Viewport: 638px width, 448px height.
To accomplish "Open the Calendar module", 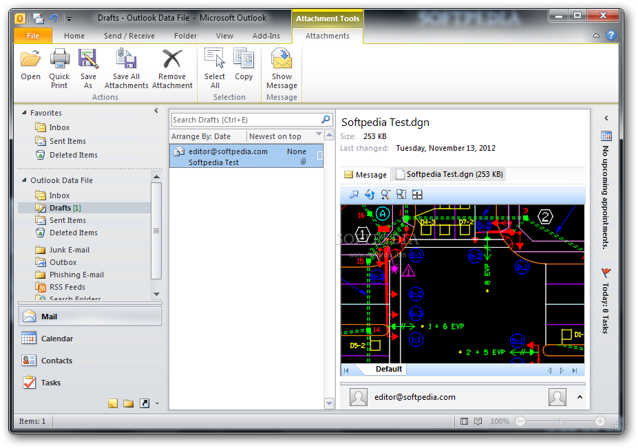I will [90, 339].
